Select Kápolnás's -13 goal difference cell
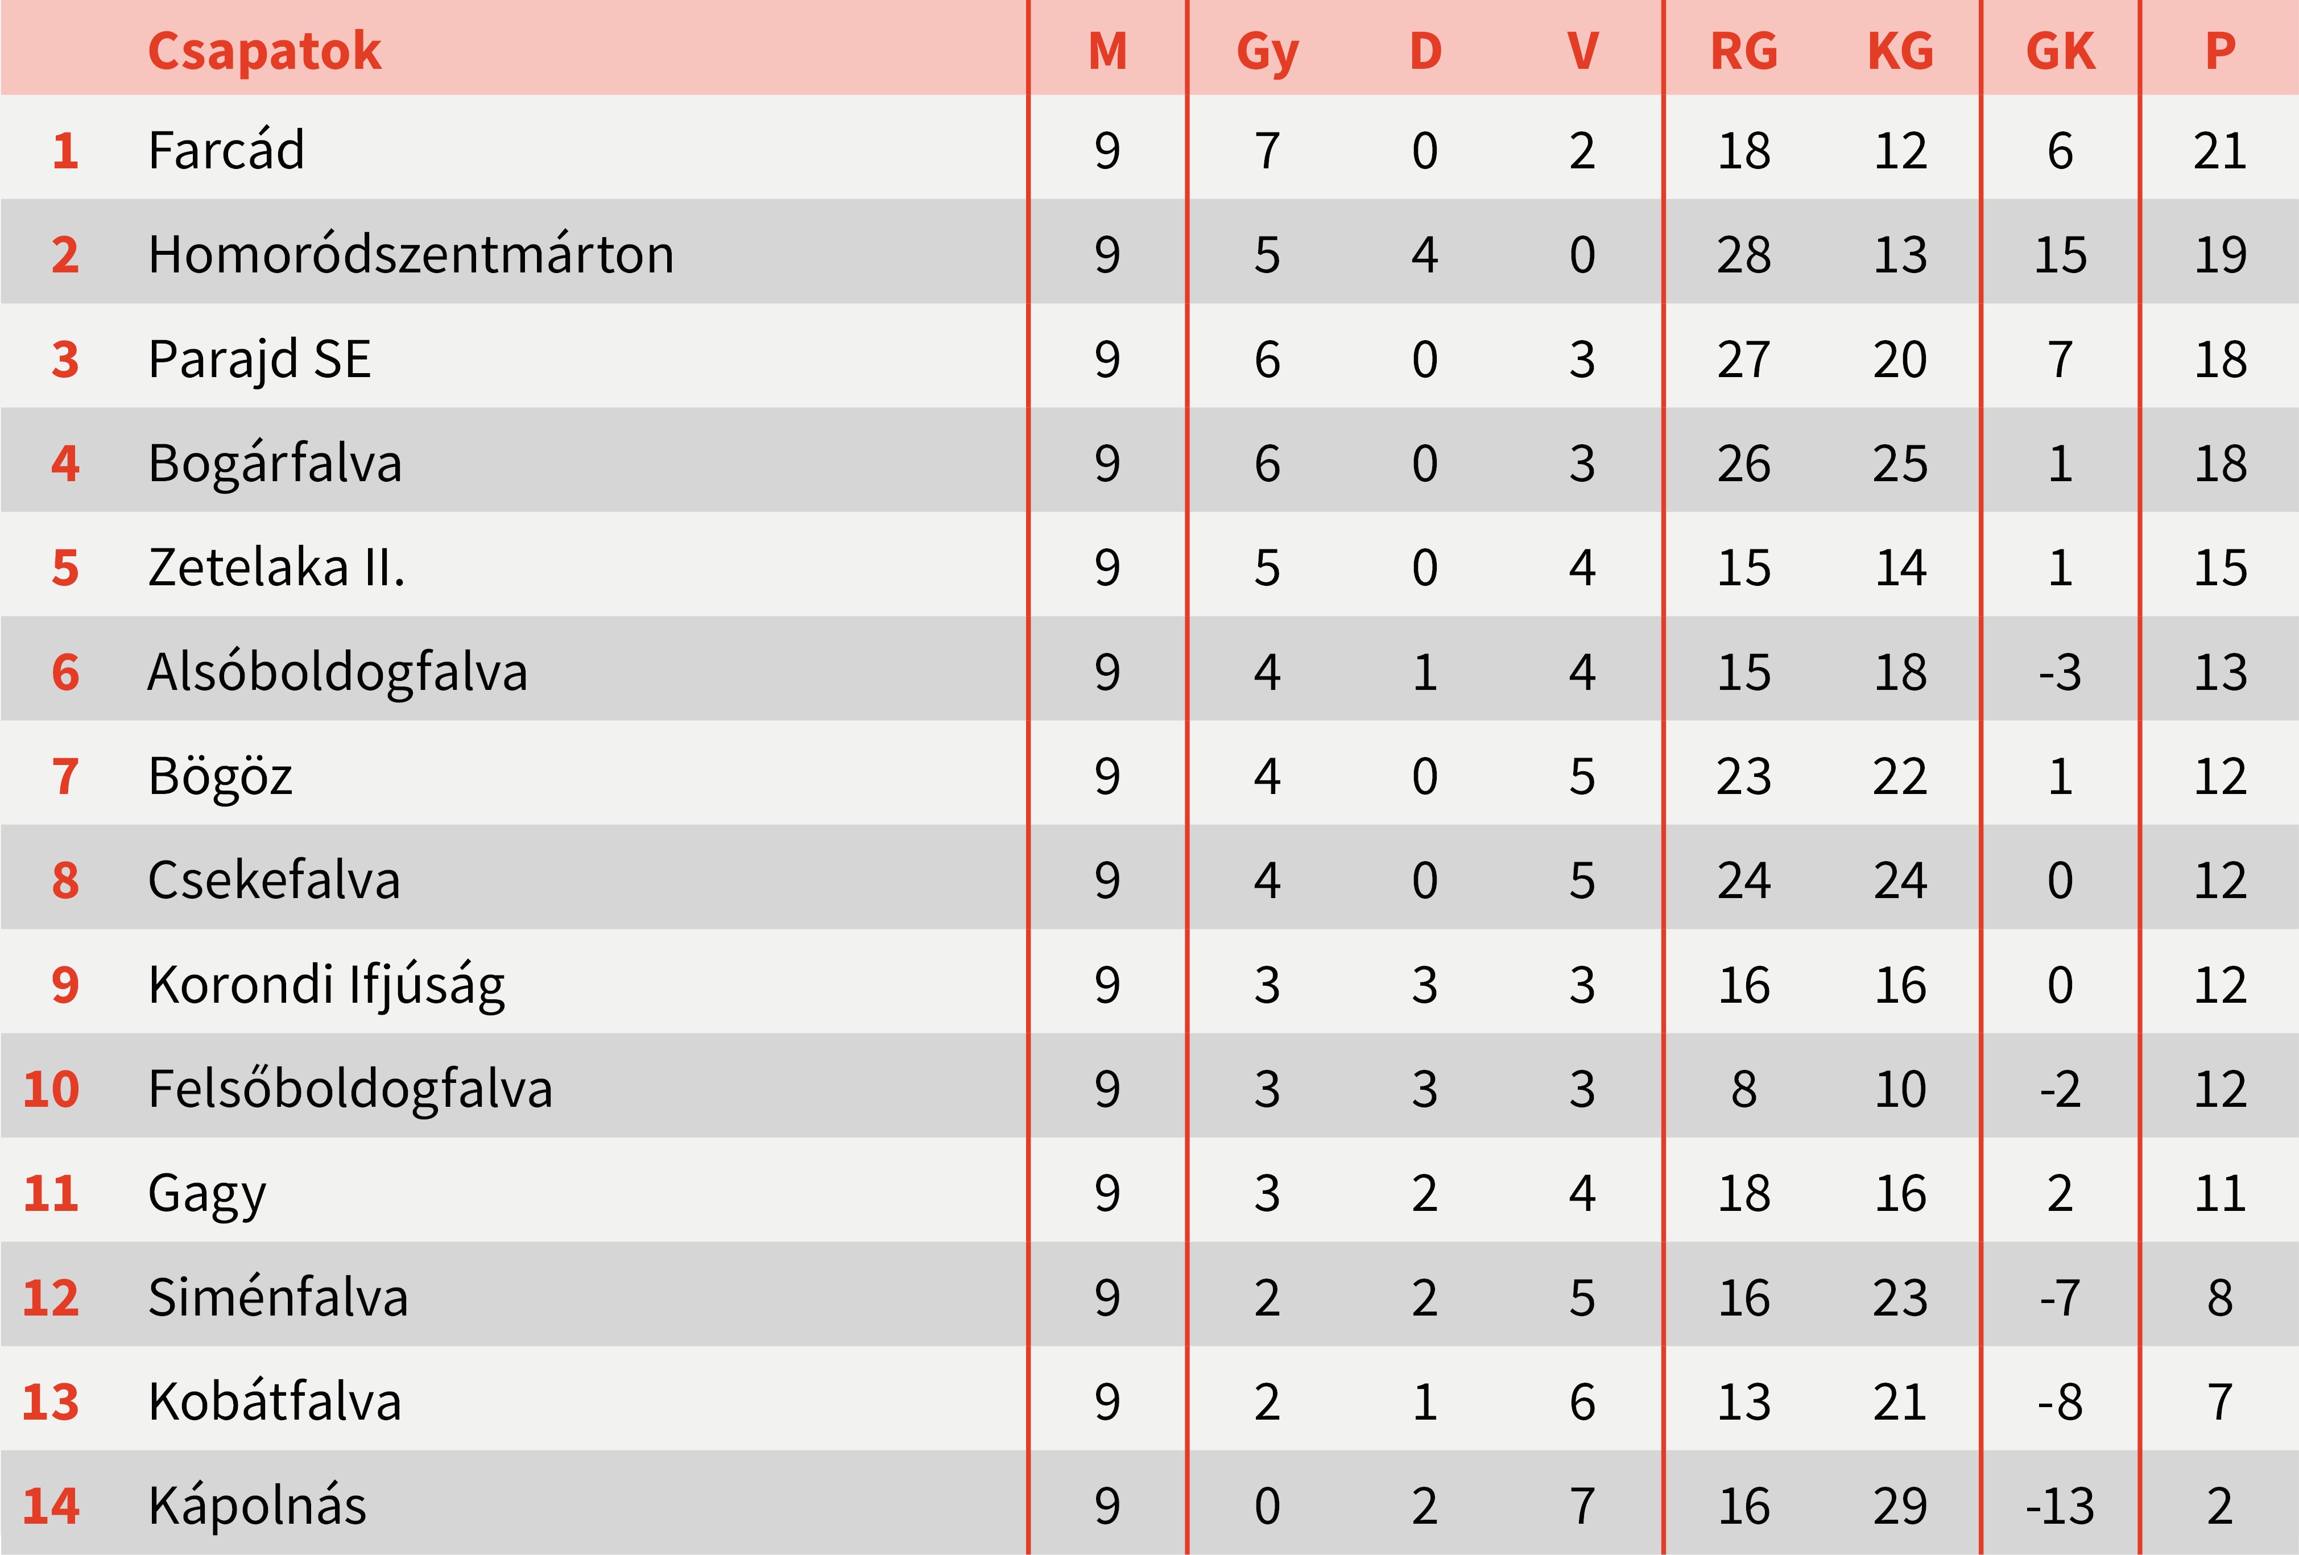The height and width of the screenshot is (1555, 2299). pyautogui.click(x=2060, y=1506)
